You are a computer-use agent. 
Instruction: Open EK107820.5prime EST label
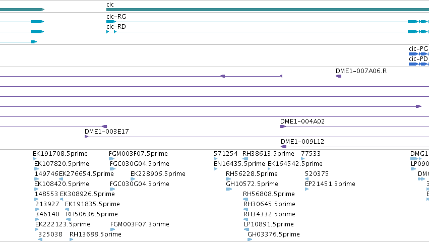(x=62, y=164)
